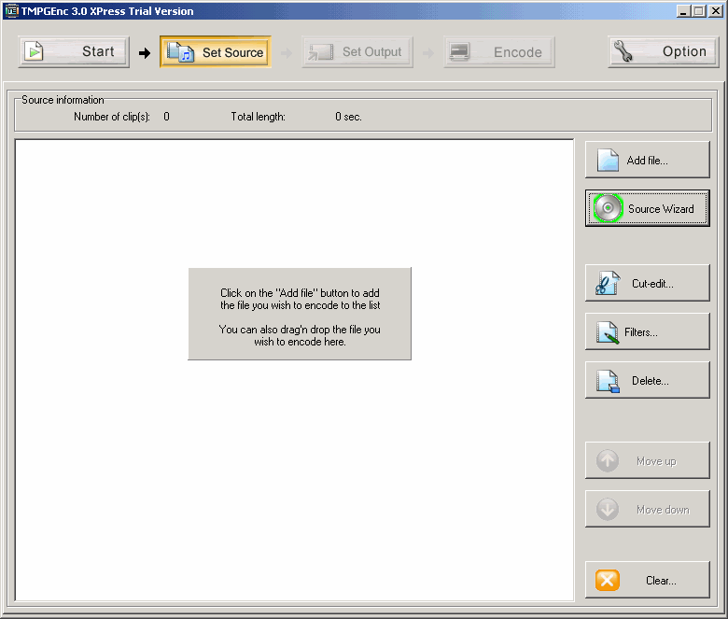Click the Encode stage button
The height and width of the screenshot is (619, 728).
499,52
